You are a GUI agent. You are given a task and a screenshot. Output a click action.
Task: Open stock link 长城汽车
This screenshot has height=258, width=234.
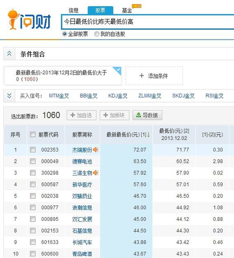click(x=82, y=242)
